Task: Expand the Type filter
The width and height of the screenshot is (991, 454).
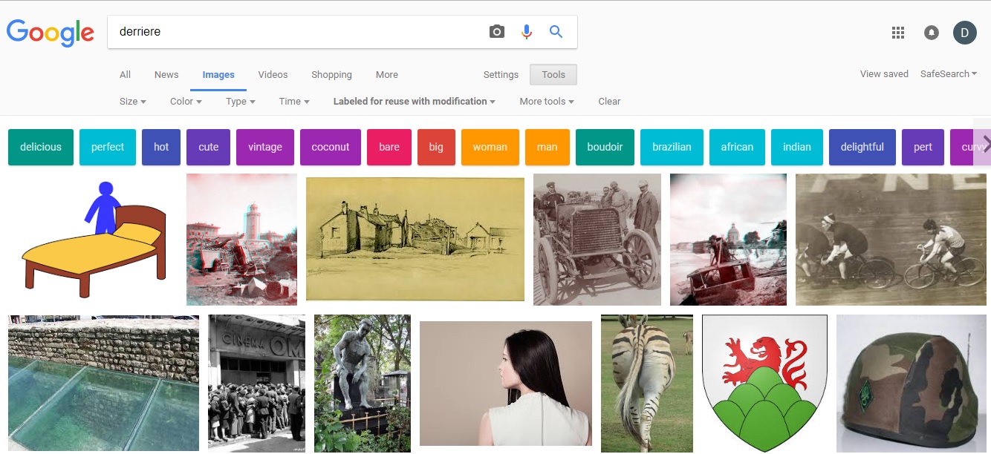Action: pos(241,102)
